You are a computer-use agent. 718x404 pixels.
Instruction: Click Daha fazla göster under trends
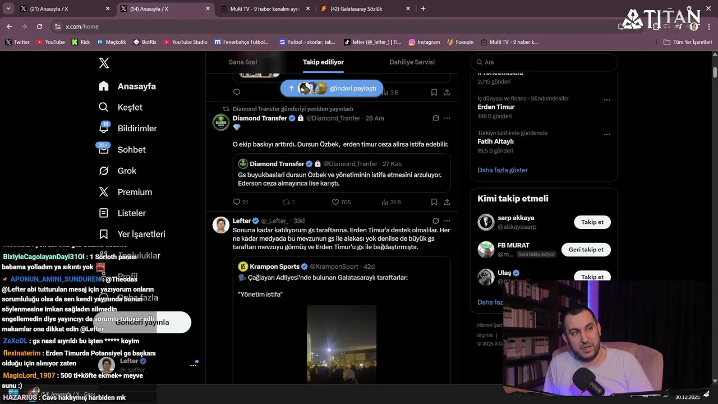coord(503,170)
